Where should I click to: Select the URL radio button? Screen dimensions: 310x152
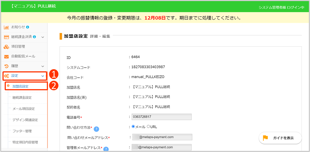(x=148, y=127)
